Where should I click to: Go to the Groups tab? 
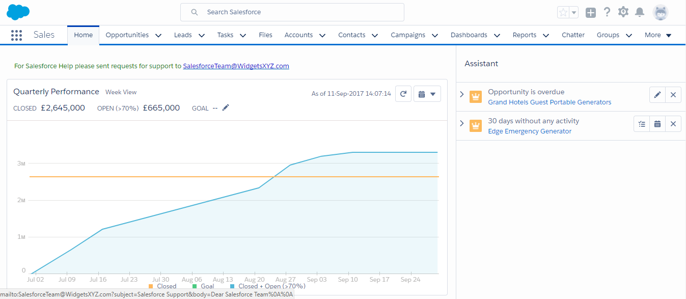(608, 35)
